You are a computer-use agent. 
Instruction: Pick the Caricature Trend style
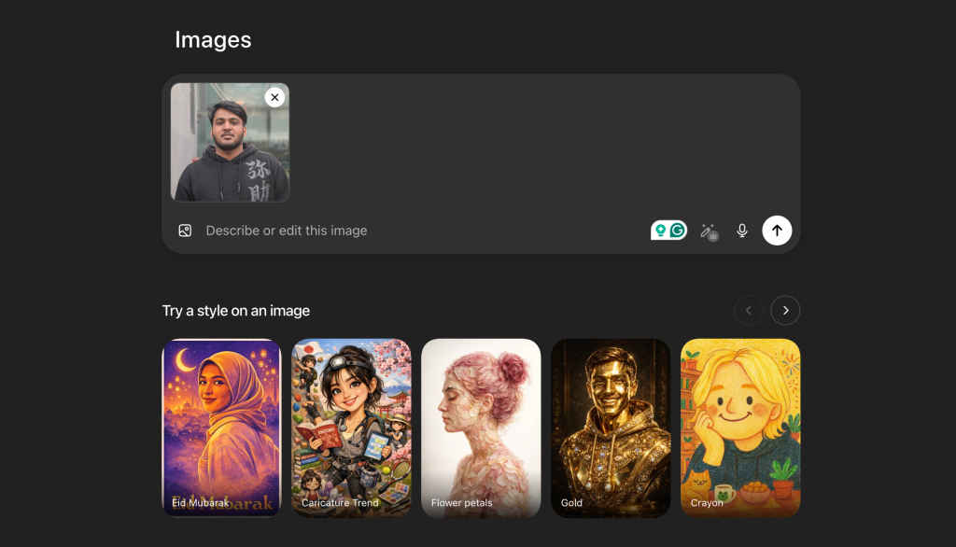351,428
